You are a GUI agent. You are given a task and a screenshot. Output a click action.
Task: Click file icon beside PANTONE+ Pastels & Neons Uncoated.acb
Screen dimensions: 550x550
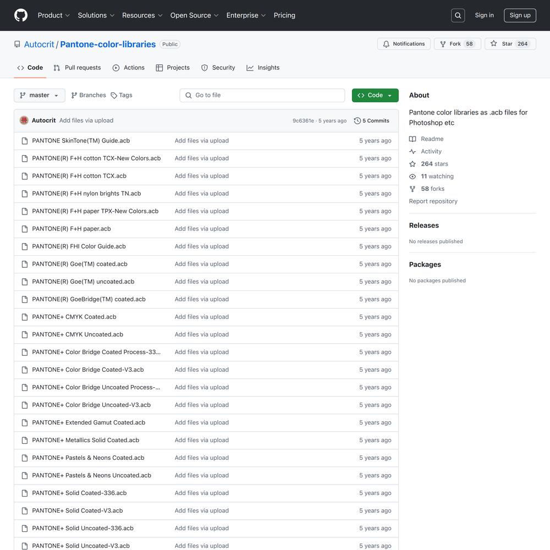pos(25,476)
